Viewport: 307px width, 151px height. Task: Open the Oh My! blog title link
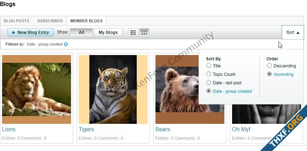point(241,129)
